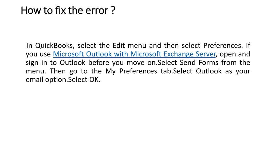Viewport: 271px width, 152px height.
Task: Click the word 'before' in the paragraph
Action: [x=99, y=63]
